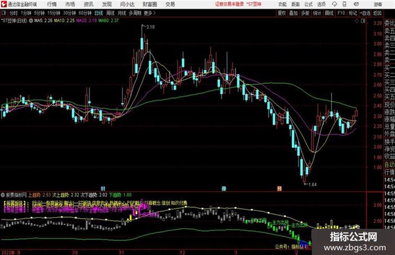The image size is (395, 255).
Task: Click the MA5: 2.26 indicator label
Action: pyautogui.click(x=43, y=21)
